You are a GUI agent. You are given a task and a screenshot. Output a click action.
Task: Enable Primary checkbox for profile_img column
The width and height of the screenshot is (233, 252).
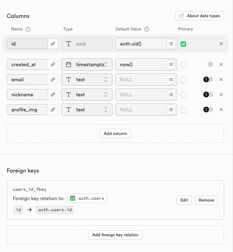click(183, 110)
